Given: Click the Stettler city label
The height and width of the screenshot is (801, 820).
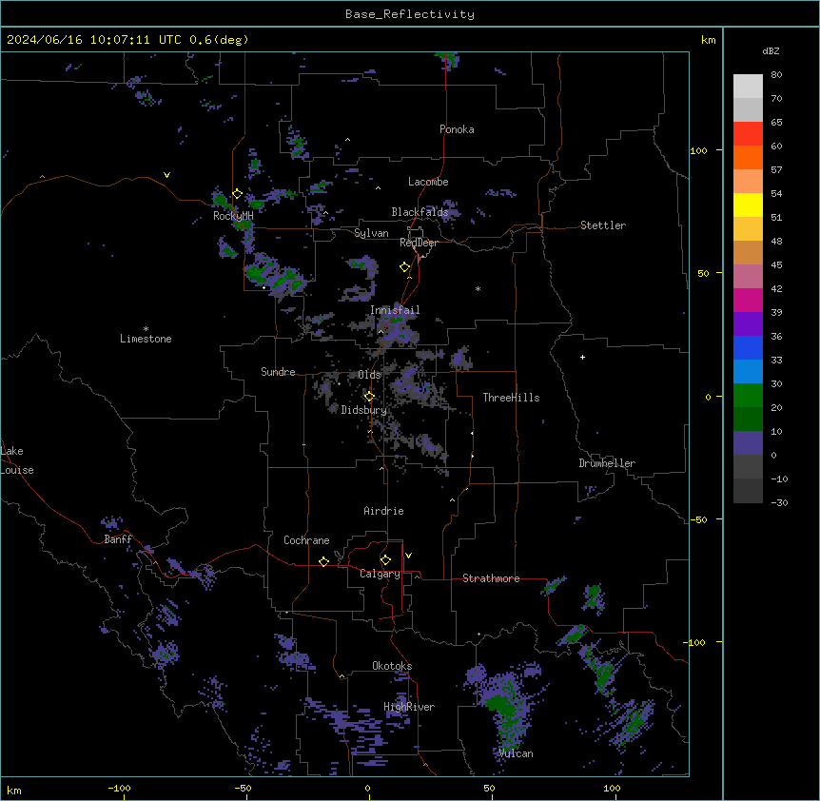Looking at the screenshot, I should (x=603, y=225).
